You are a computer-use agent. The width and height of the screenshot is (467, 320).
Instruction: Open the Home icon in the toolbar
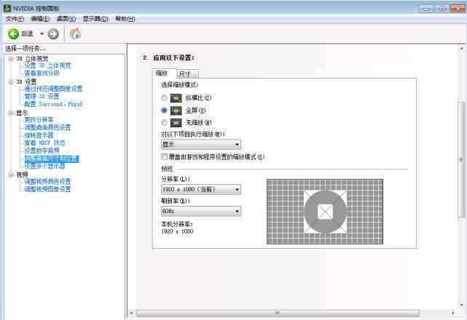75,33
